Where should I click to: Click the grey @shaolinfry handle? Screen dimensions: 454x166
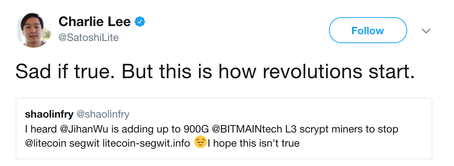102,114
